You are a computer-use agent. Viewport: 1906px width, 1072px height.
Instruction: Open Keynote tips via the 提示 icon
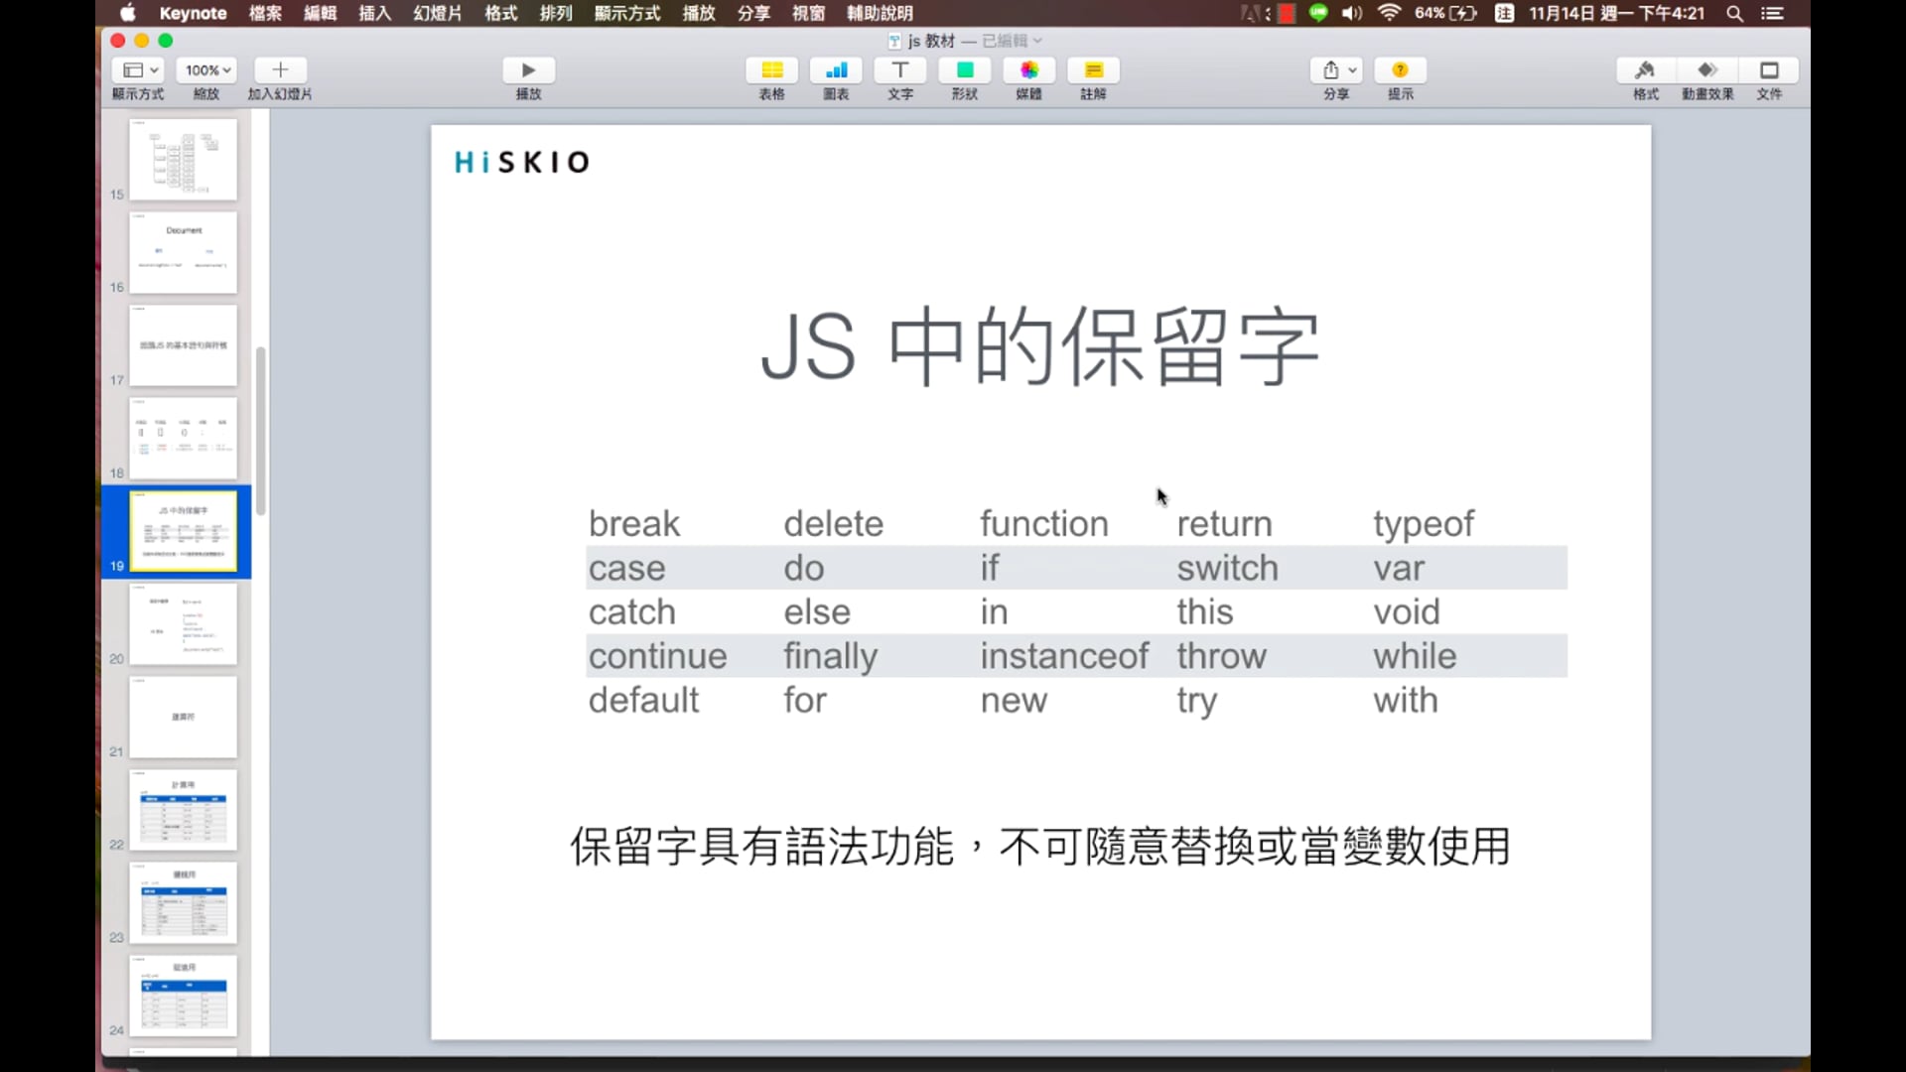click(x=1401, y=69)
